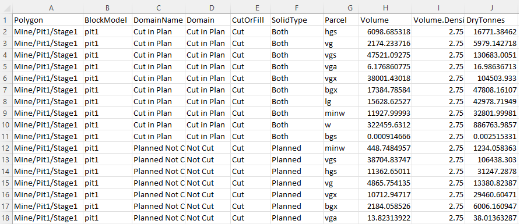Select 'Cut in Plan' DomainName cell in row 3
Screen dimensions: 520x224
(x=159, y=43)
